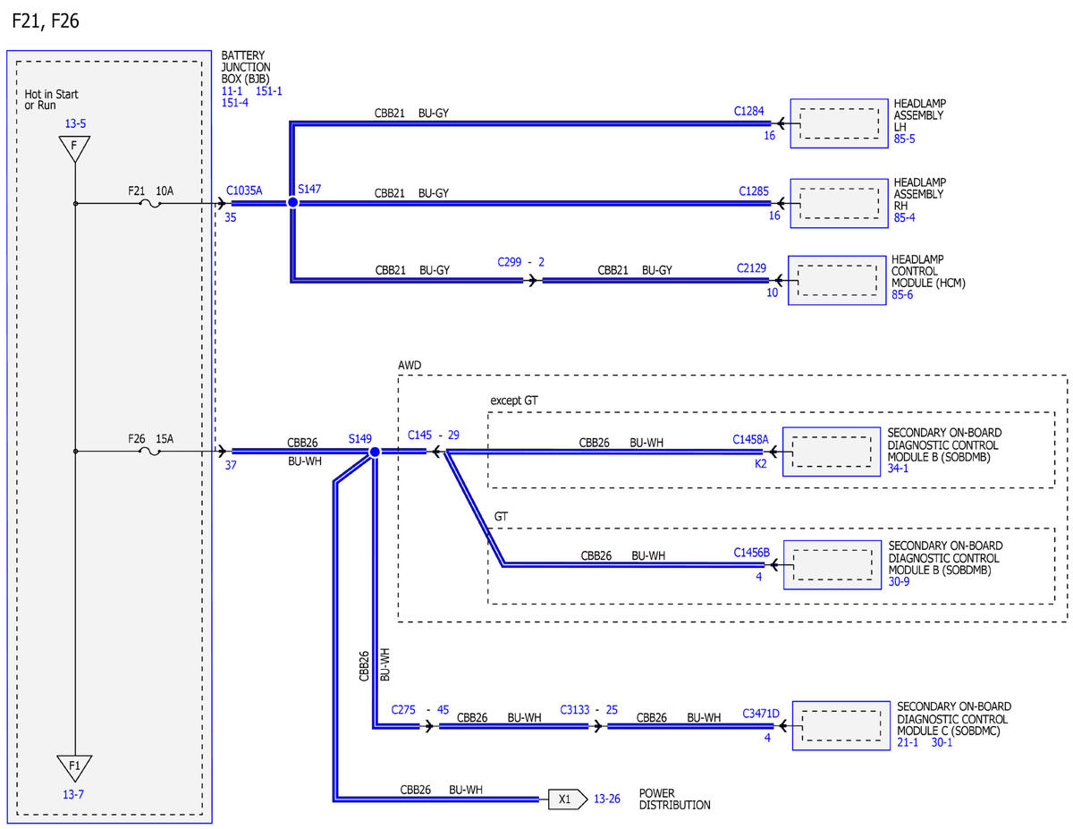Follow the 13-26 power distribution link
1073x829 pixels.
(x=606, y=799)
